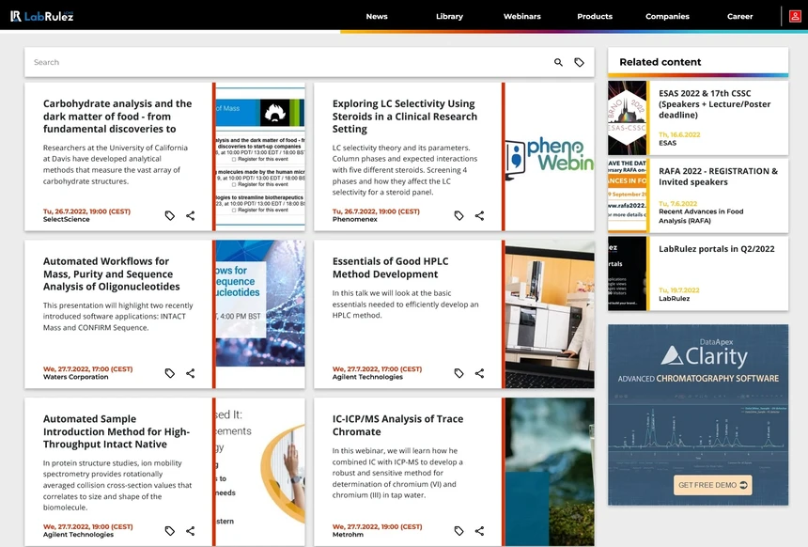Open Carbohydrate analysis and dark matter title
This screenshot has width=808, height=547.
click(117, 117)
